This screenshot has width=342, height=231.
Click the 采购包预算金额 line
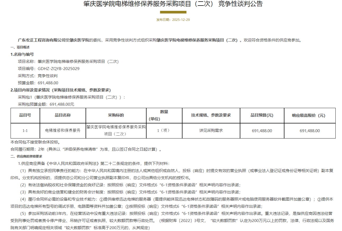pos(46,104)
